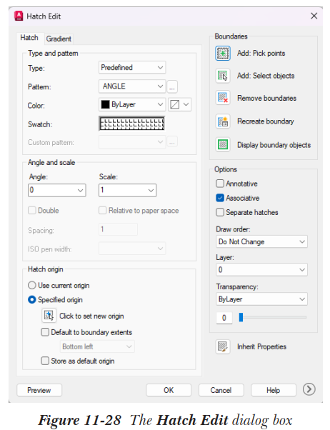The width and height of the screenshot is (330, 430).
Task: Click the set new origin icon
Action: pos(49,316)
